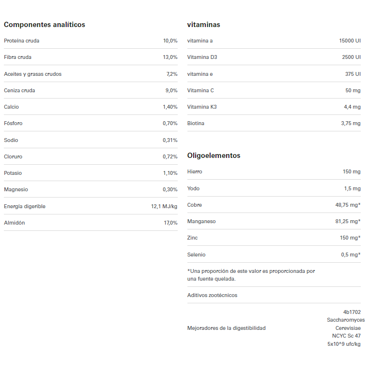Viewport: 369px width, 369px height.
Task: Select the Fibra cruda label
Action: coord(18,57)
